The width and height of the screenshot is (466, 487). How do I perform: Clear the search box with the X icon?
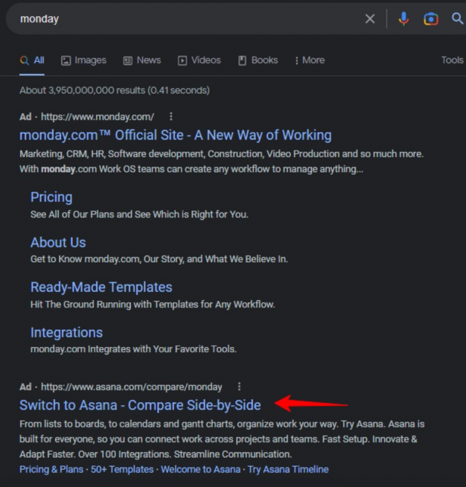(370, 19)
